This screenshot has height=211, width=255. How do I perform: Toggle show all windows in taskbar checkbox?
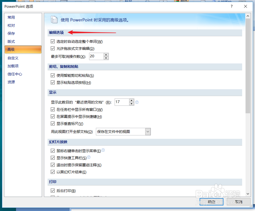[x=53, y=109]
